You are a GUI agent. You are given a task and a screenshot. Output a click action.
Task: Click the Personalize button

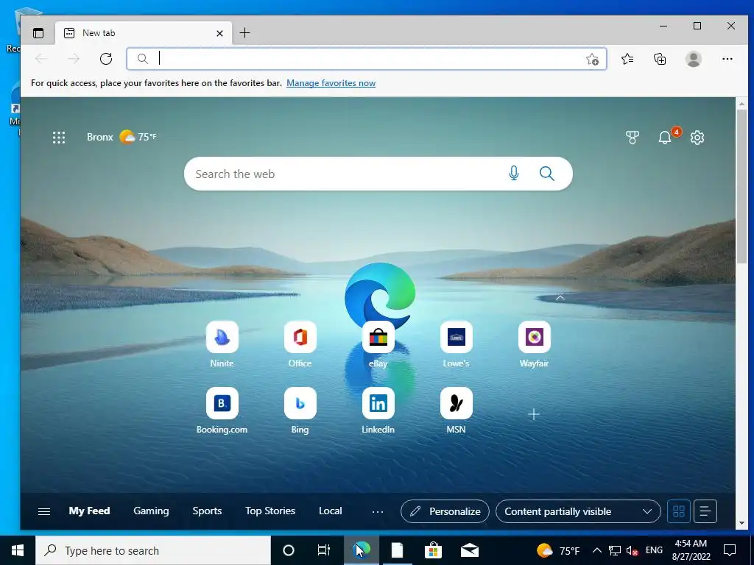[x=445, y=511]
